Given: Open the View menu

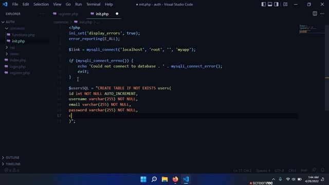Looking at the screenshot, I should click(x=57, y=4).
